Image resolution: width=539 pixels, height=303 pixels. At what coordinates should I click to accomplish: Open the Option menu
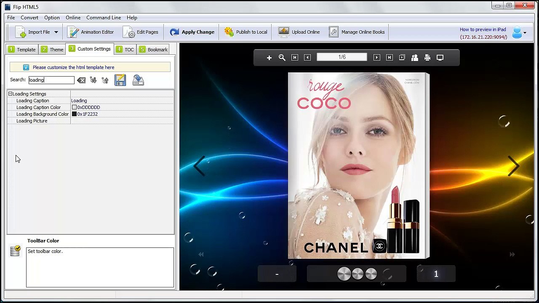tap(52, 18)
